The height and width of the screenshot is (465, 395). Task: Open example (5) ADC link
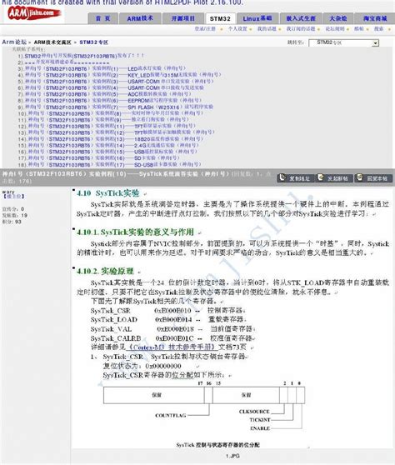tap(109, 94)
